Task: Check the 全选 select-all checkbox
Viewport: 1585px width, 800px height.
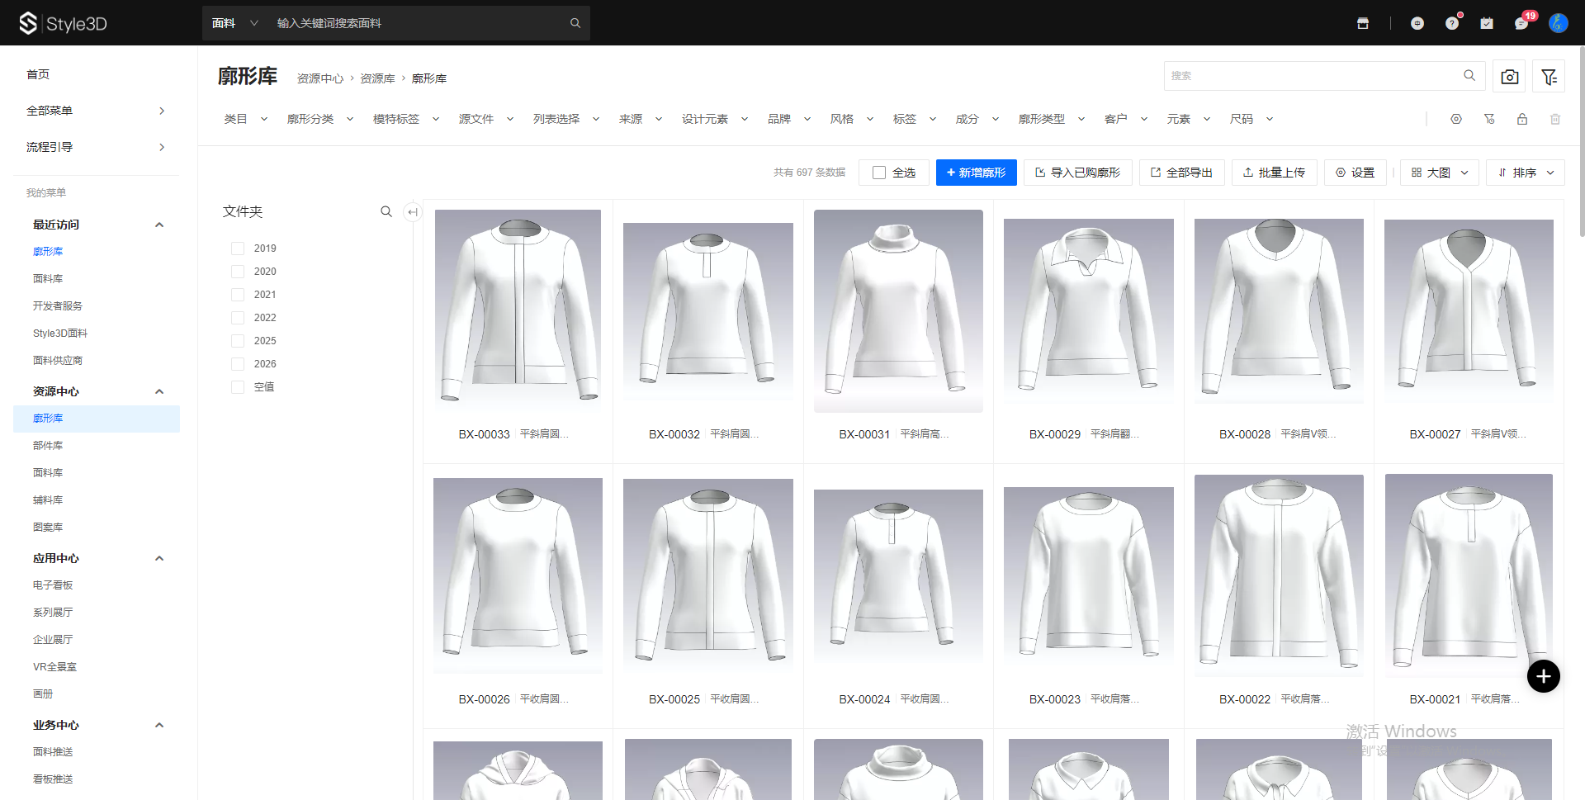Action: tap(879, 173)
